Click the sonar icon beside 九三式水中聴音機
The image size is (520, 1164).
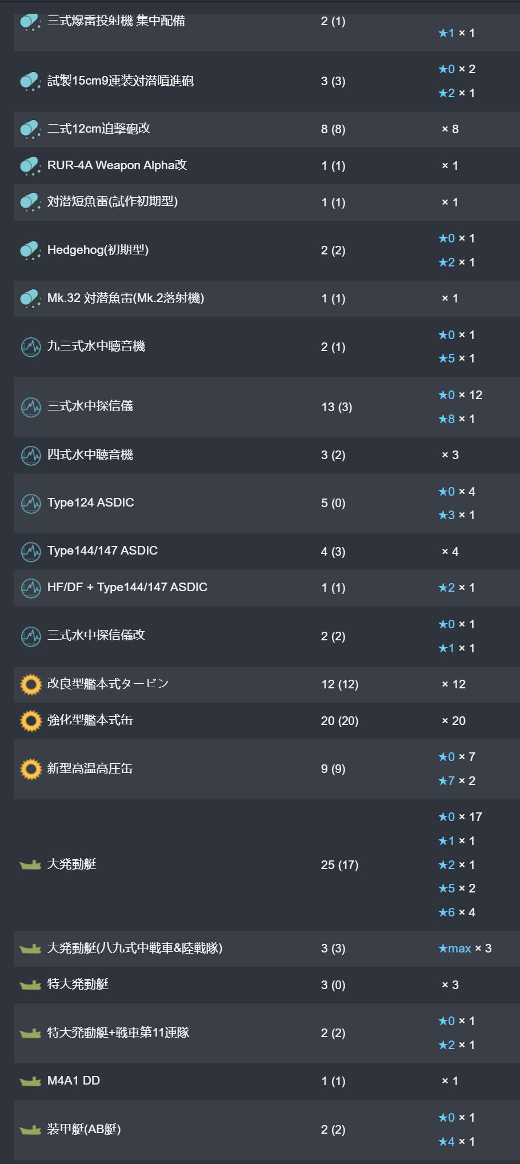point(30,346)
